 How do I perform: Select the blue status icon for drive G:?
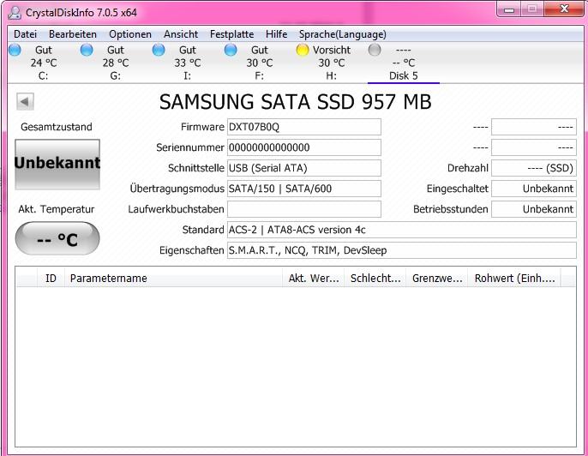(x=87, y=50)
